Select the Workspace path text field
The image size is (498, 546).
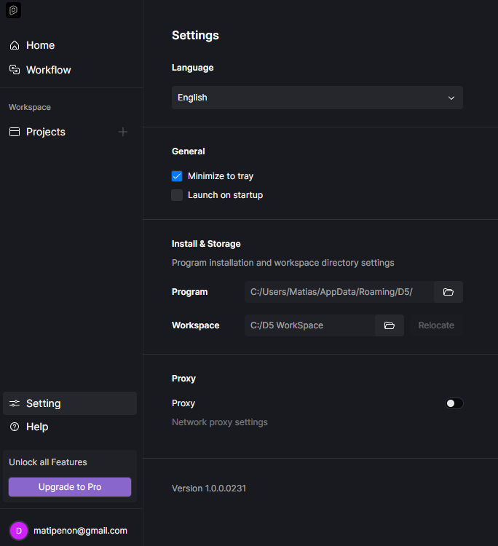[309, 325]
